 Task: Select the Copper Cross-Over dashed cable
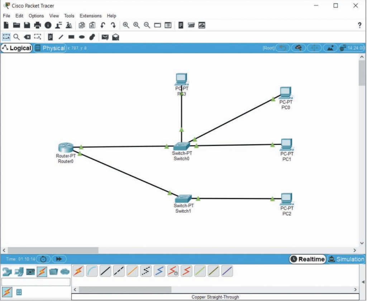[119, 271]
